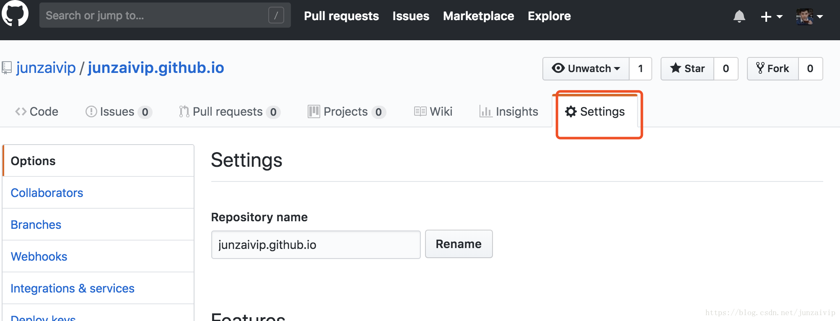This screenshot has width=840, height=321.
Task: Click the GitHub Octocat logo
Action: tap(15, 13)
